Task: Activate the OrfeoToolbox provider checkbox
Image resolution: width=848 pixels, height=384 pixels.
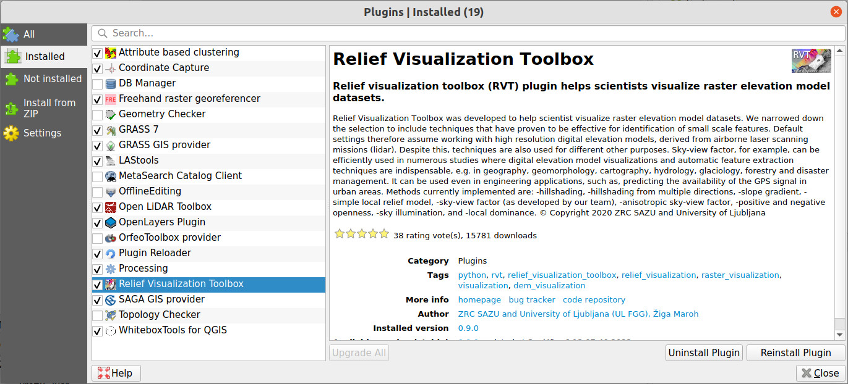Action: 98,238
